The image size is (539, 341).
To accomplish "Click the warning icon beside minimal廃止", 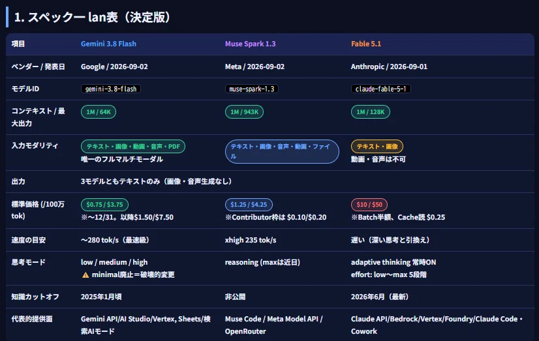I will pos(85,274).
